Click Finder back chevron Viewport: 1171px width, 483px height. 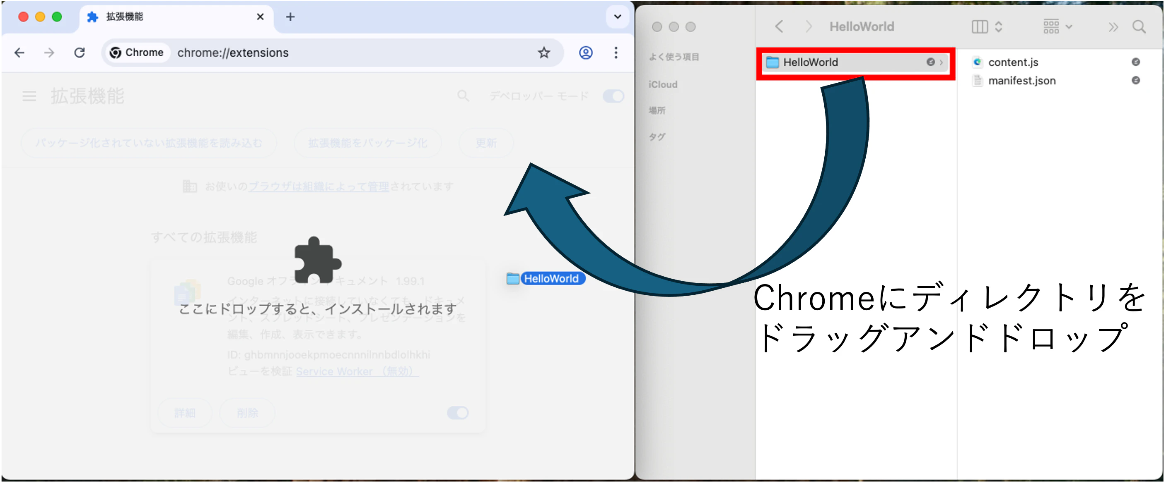tap(779, 26)
